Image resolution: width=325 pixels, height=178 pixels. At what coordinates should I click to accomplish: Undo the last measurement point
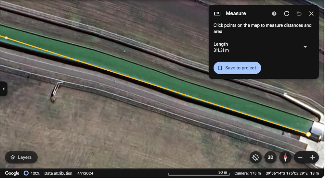299,14
